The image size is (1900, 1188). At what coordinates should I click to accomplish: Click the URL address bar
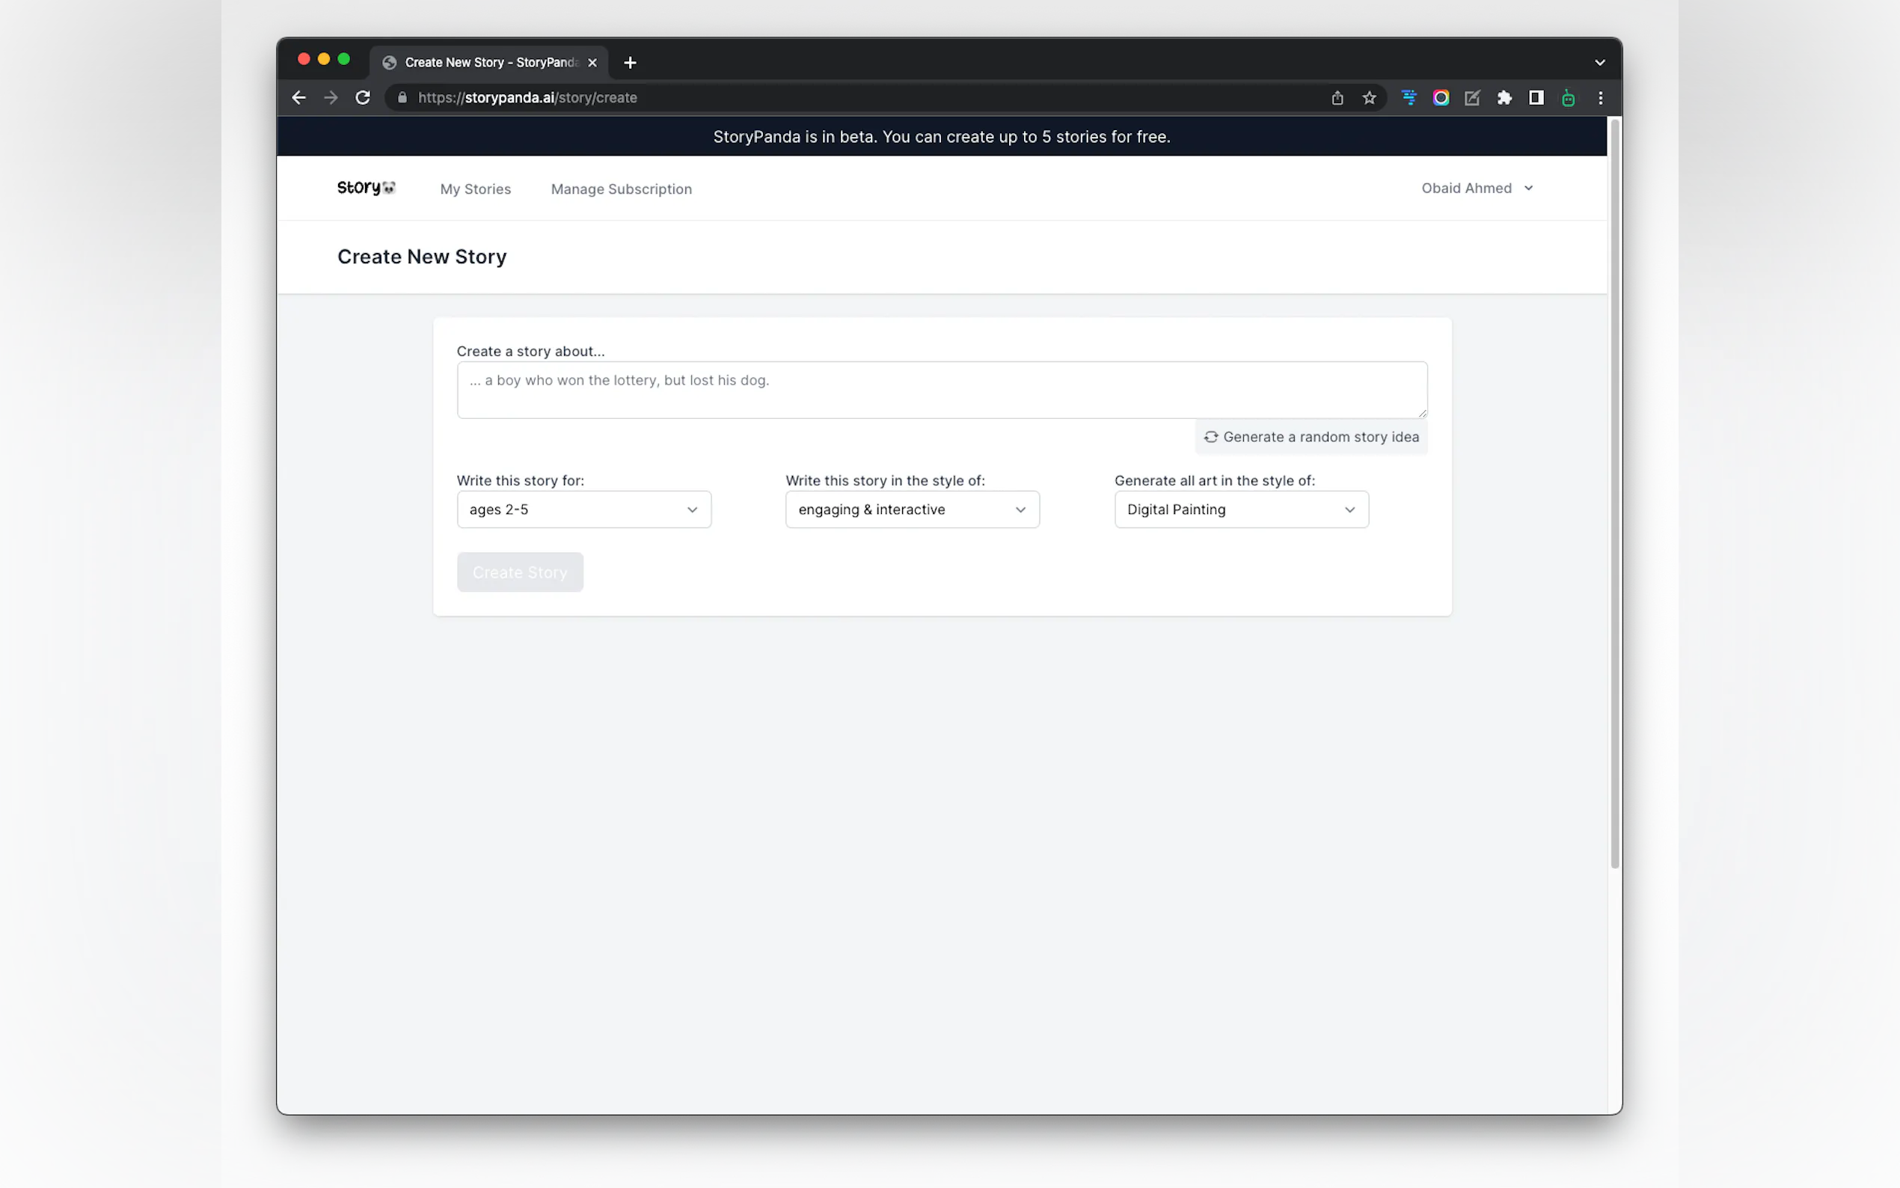click(785, 97)
